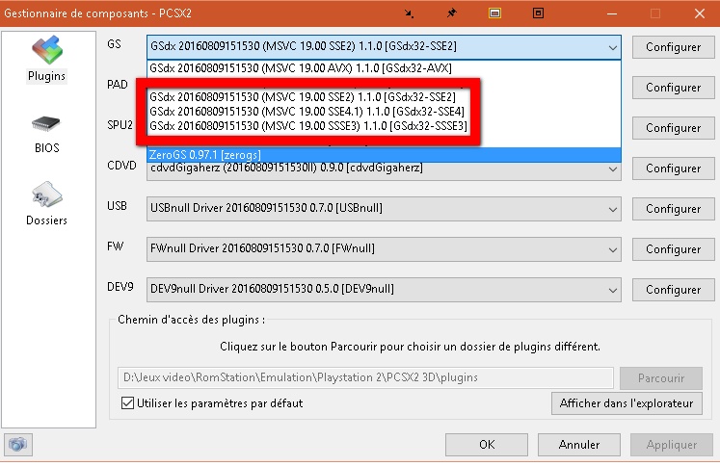Click Configurer button for PAD
Image resolution: width=720 pixels, height=466 pixels.
(x=673, y=88)
